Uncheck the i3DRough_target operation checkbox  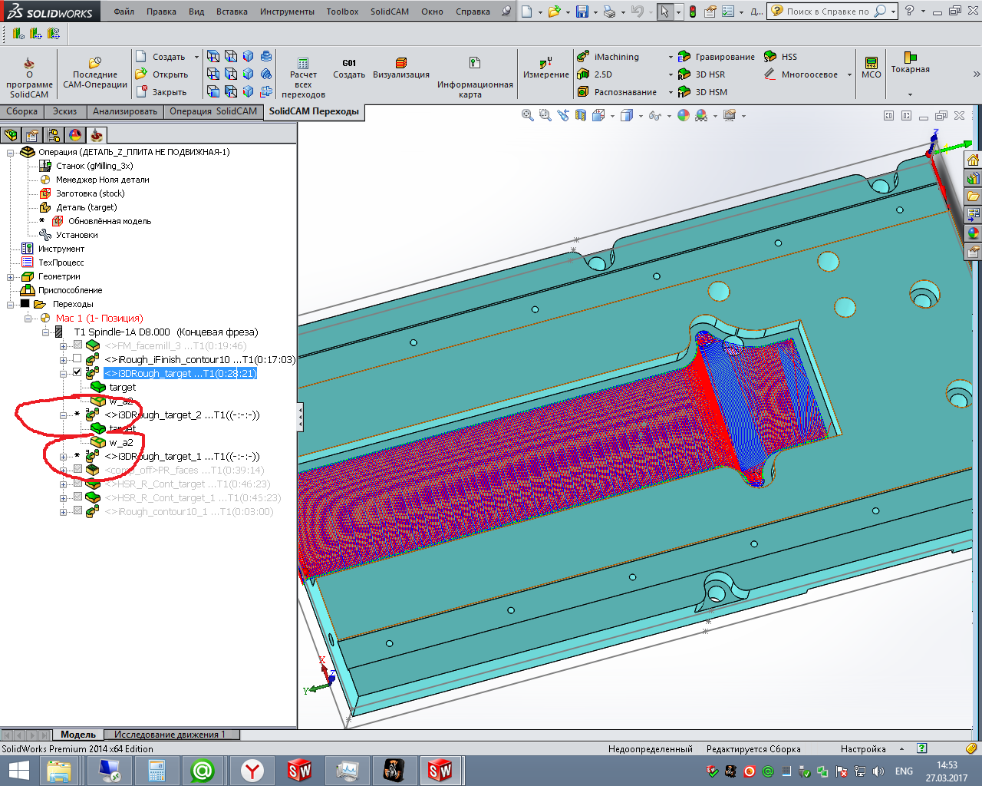77,373
